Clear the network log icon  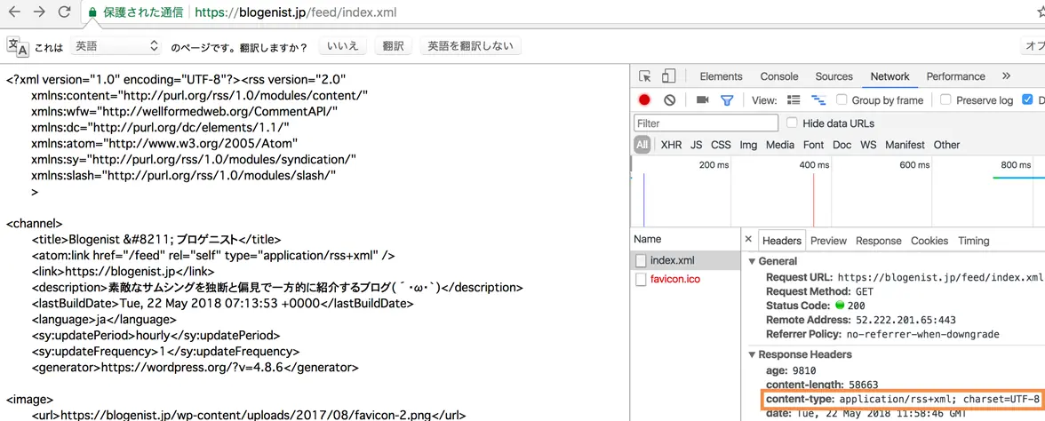pyautogui.click(x=670, y=99)
